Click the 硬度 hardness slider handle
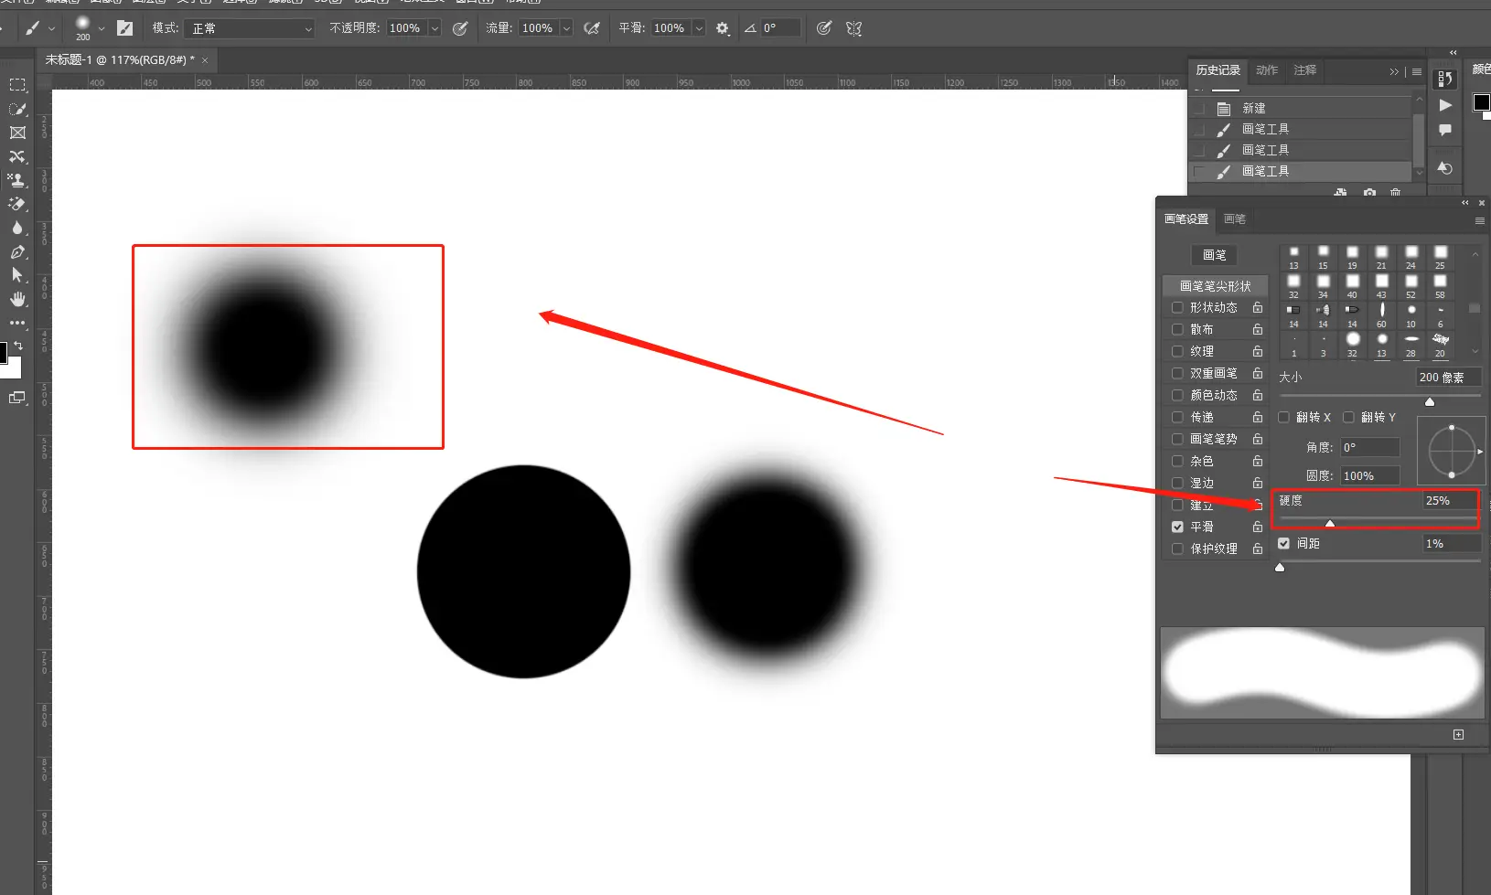Viewport: 1491px width, 895px height. [1330, 523]
